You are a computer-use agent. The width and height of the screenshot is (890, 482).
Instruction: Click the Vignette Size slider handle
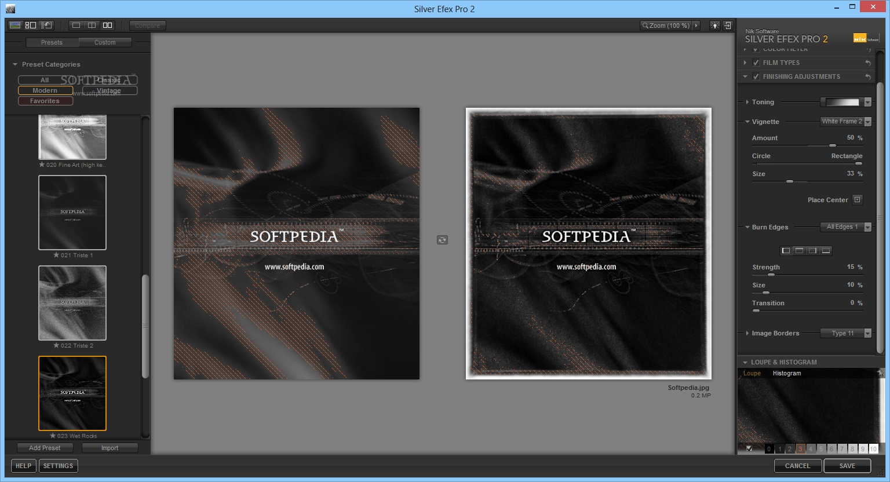point(789,181)
